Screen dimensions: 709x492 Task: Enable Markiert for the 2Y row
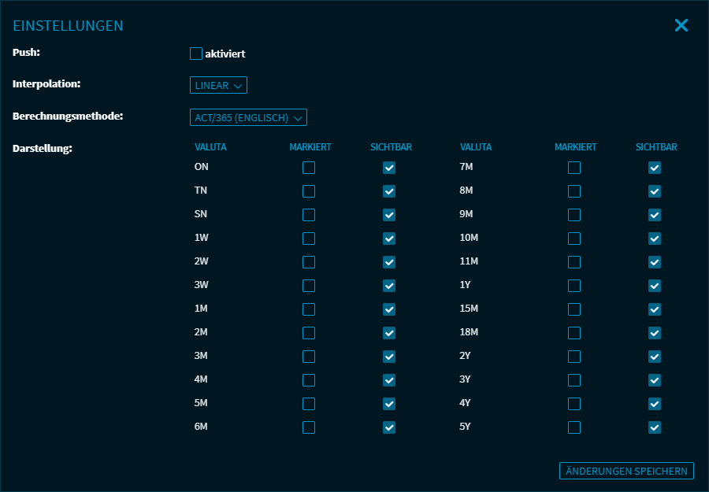pyautogui.click(x=574, y=357)
